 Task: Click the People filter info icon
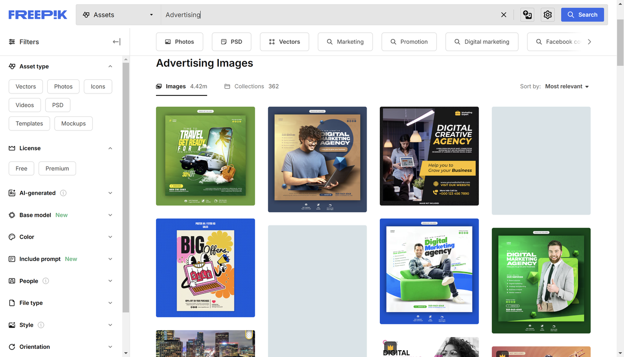(x=45, y=281)
